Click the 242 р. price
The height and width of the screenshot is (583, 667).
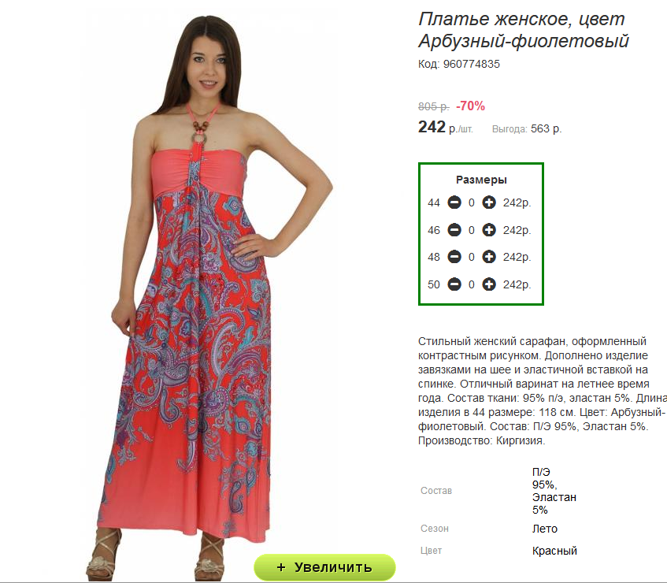coord(446,128)
